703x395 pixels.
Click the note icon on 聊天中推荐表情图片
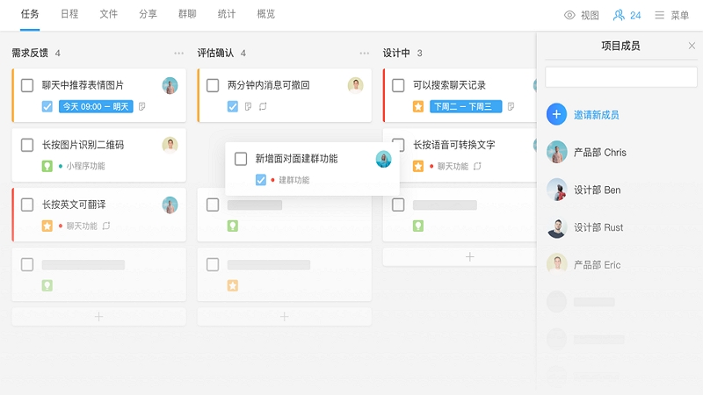tap(142, 106)
